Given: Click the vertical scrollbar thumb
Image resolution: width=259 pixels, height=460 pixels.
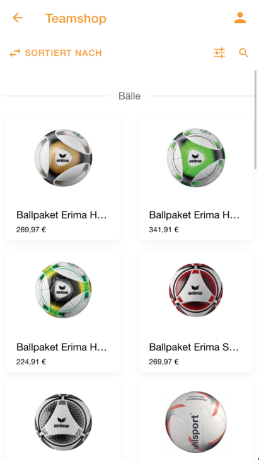Looking at the screenshot, I should point(255,120).
